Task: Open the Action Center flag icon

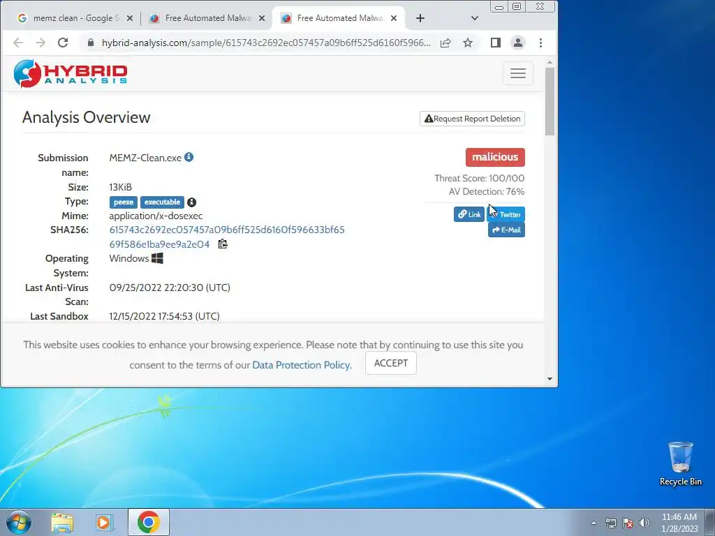Action: (628, 523)
